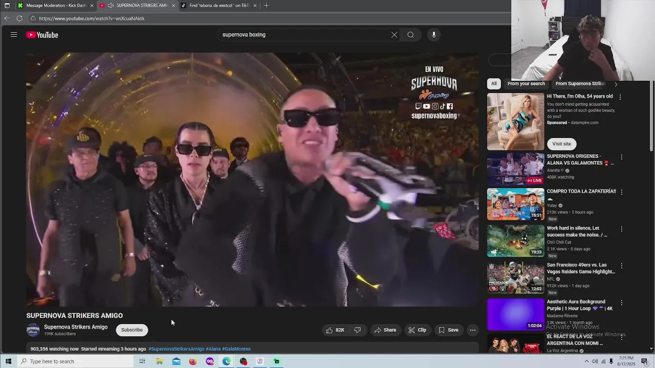Viewport: 655px width, 368px height.
Task: Open Aesthetic Aura Background video title
Action: (x=580, y=305)
